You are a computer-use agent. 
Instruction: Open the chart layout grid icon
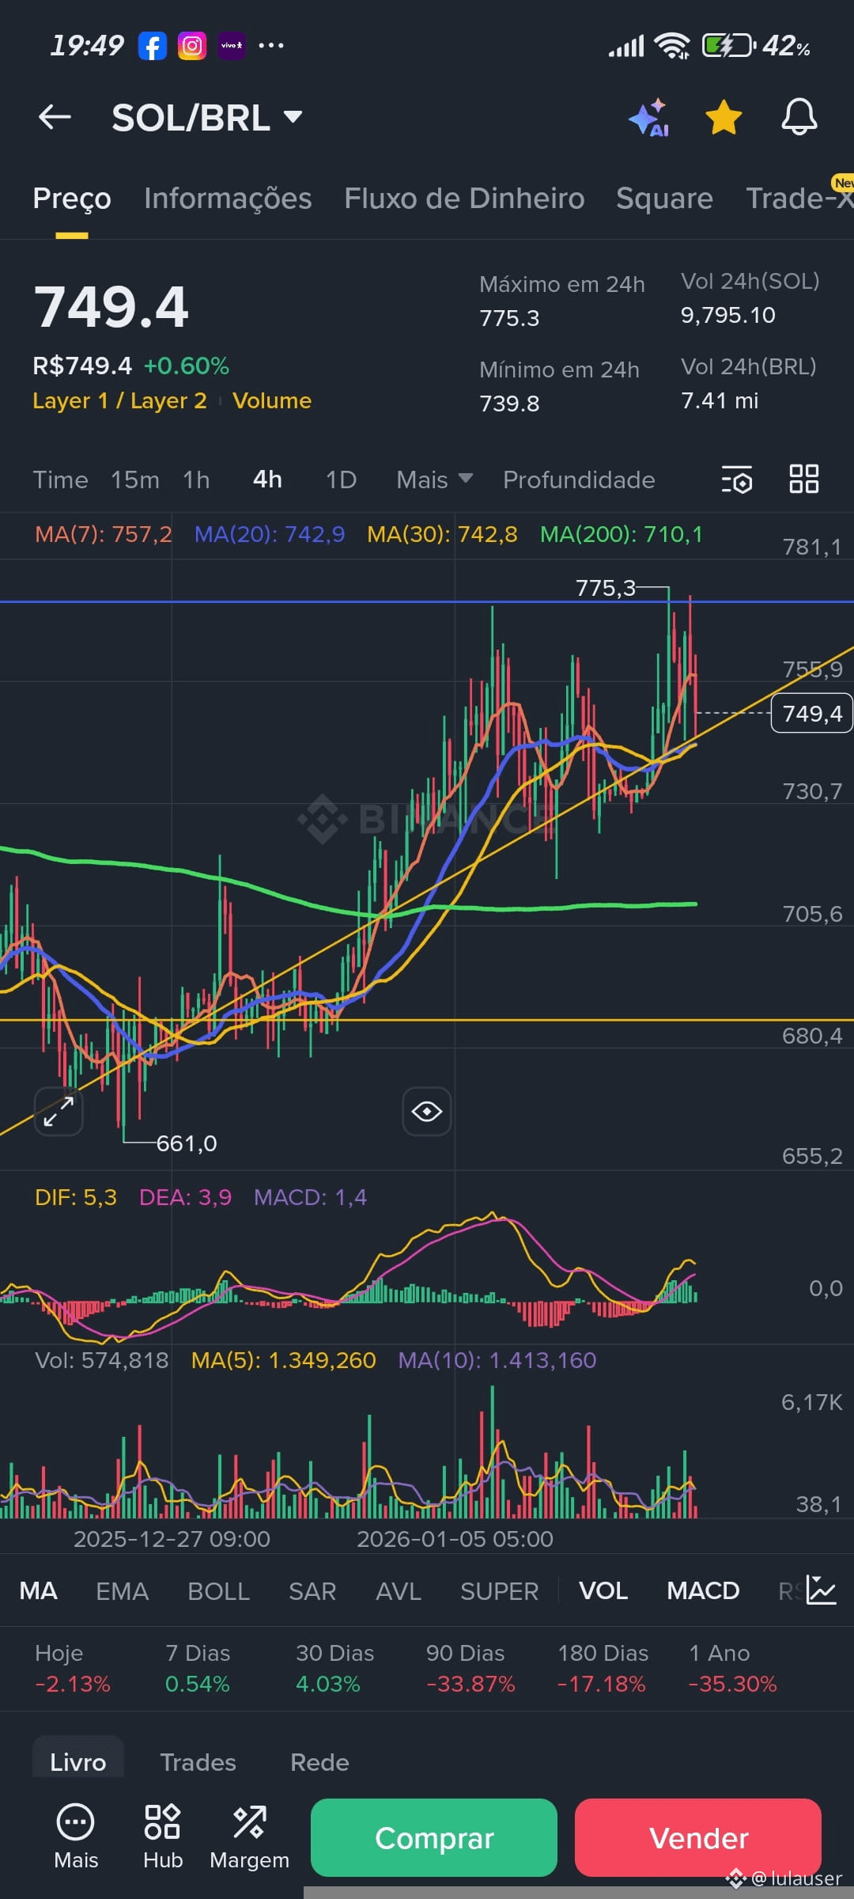pos(804,479)
